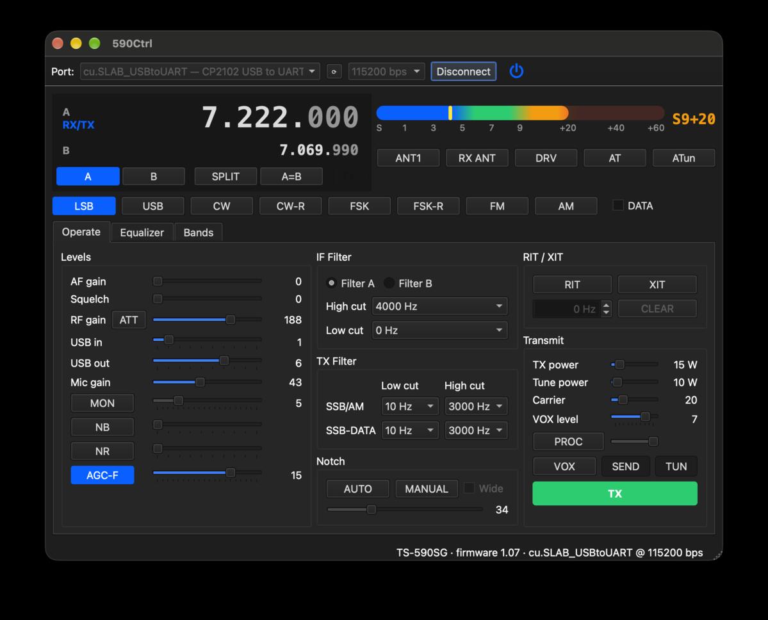Switch to CW-R mode

pos(290,206)
